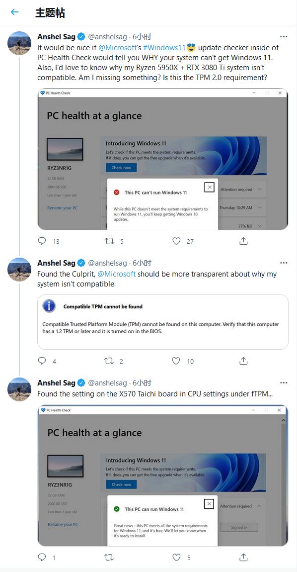
Task: Close the 'This PC can't run Windows 11' dialog
Action: click(209, 187)
